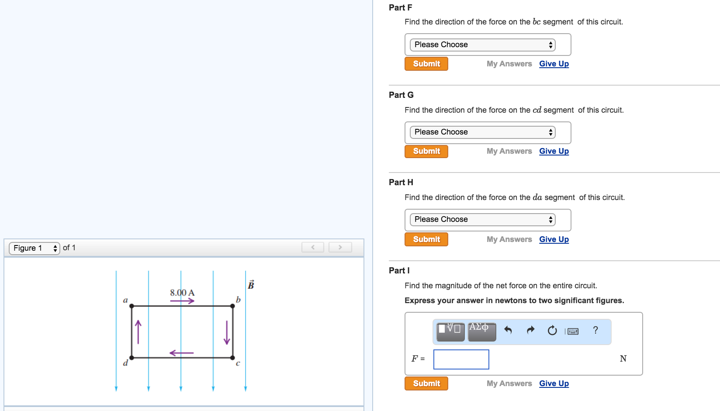
Task: Submit the Part I answer
Action: [x=426, y=383]
